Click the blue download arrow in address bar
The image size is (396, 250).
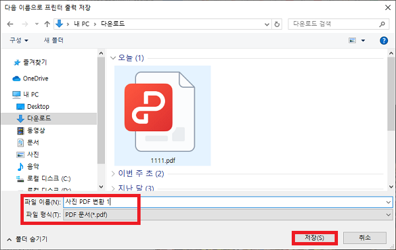point(59,24)
